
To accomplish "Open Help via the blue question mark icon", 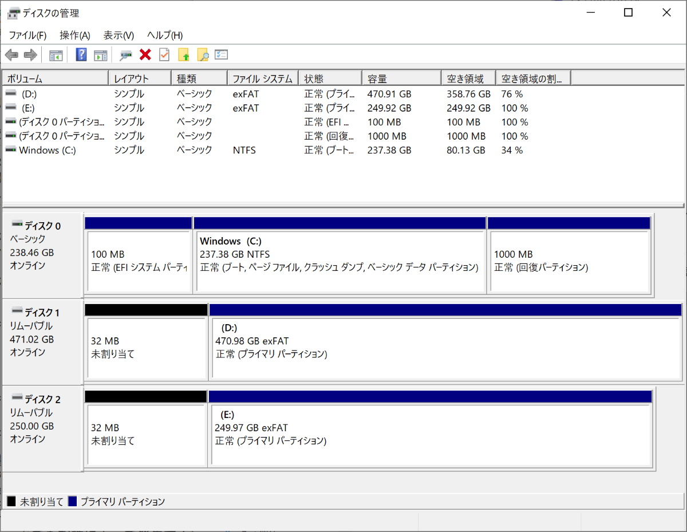I will (80, 54).
